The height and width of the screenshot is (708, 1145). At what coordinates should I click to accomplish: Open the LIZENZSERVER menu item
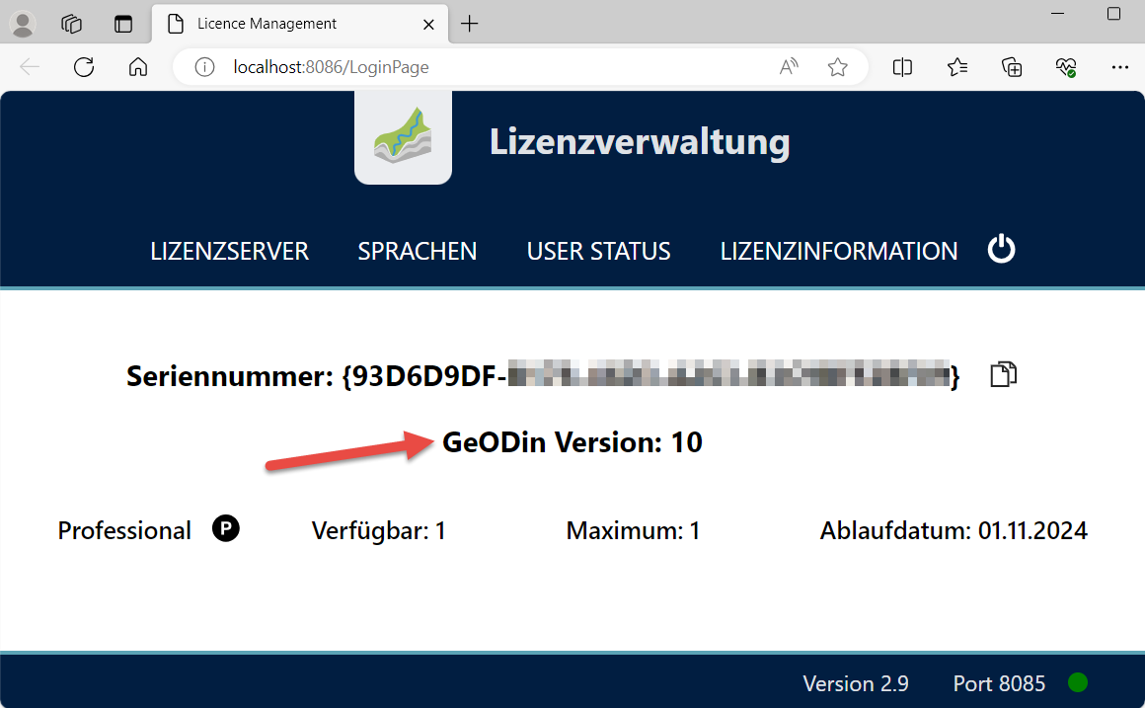point(229,252)
